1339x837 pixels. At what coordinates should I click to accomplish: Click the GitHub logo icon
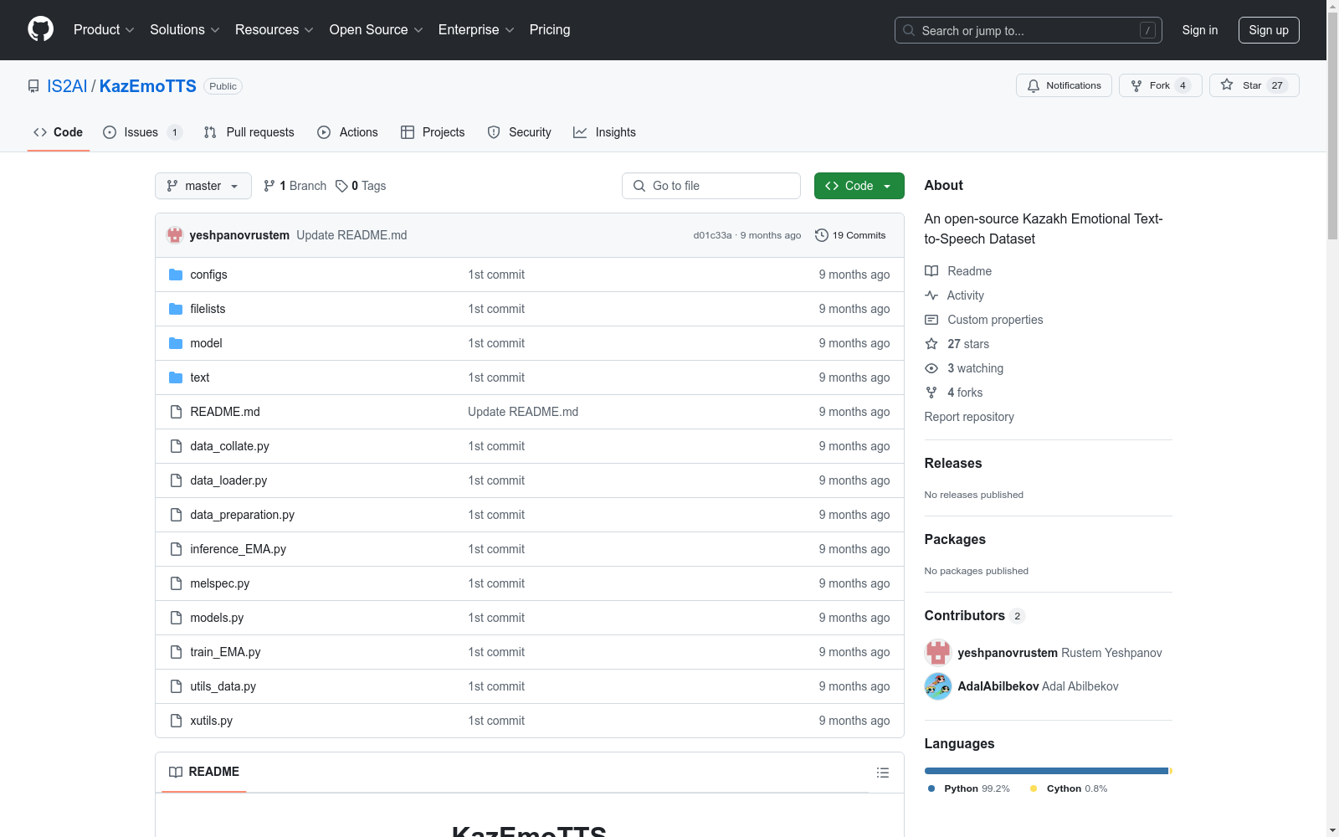pos(40,29)
